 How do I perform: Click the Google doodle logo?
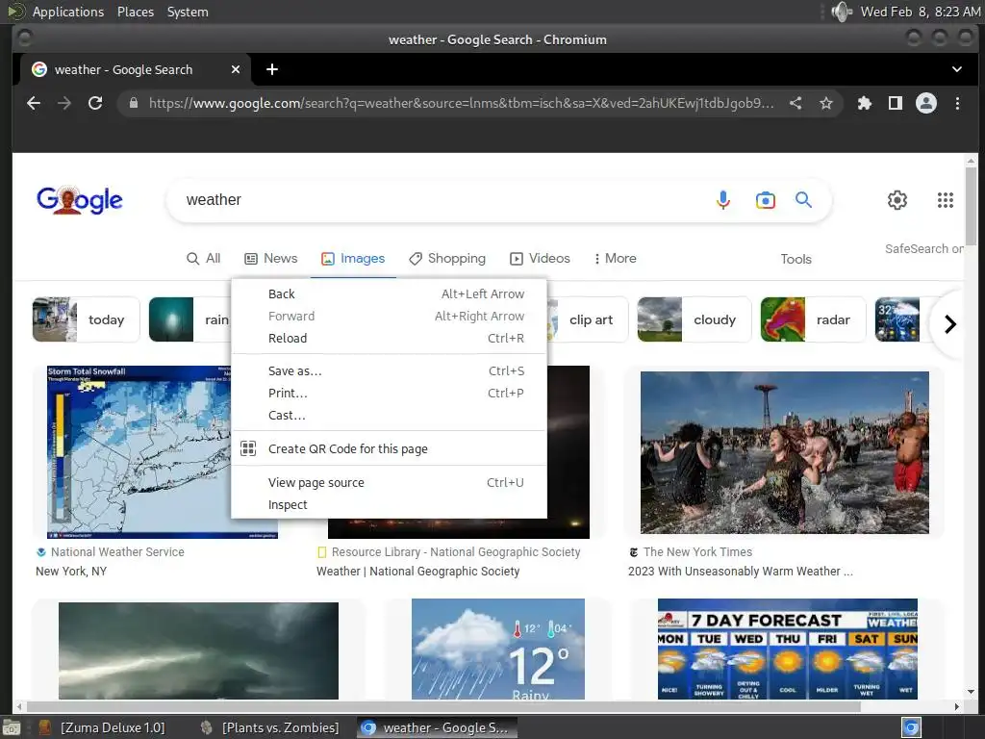79,200
